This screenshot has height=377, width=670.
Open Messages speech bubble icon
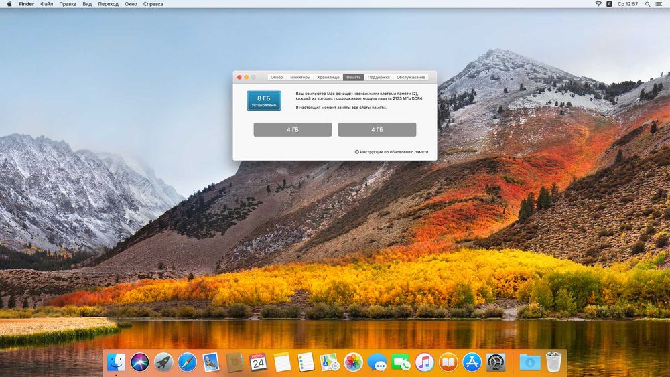tap(377, 362)
